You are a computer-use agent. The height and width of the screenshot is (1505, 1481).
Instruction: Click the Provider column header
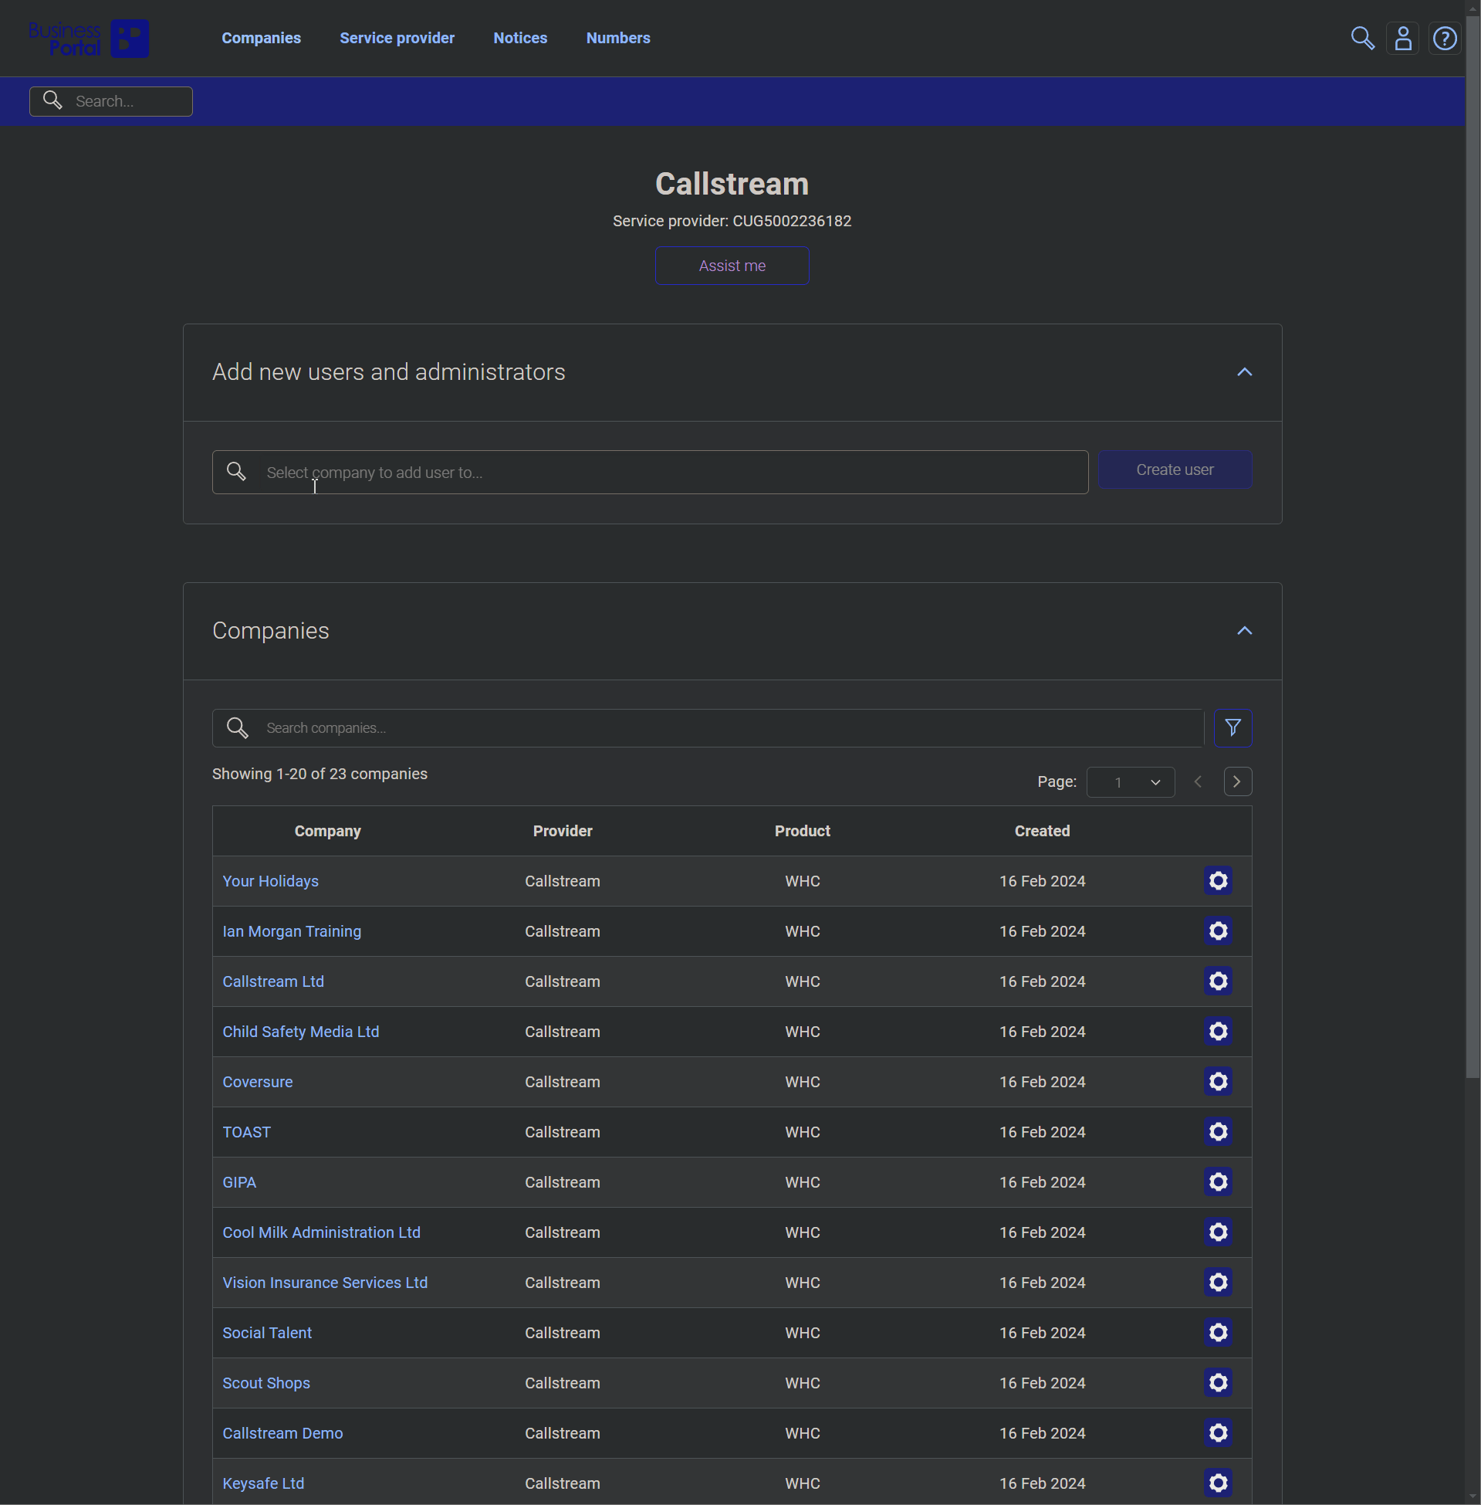click(563, 830)
